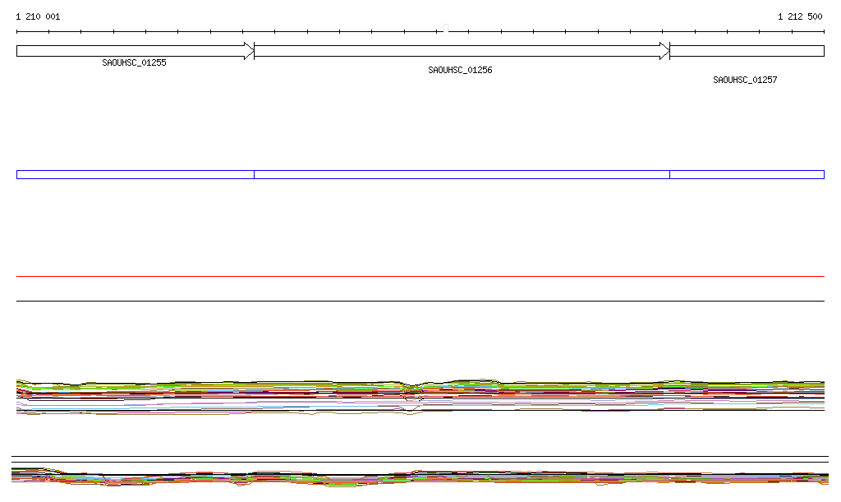Screen dimensions: 841x502
Task: Click the end coordinate 1 212 500
Action: (799, 16)
